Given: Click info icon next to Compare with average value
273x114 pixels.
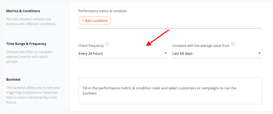Looking at the screenshot, I should coord(233,44).
